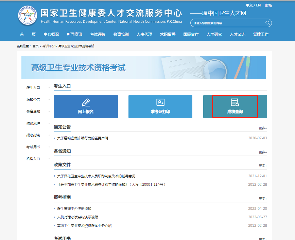Open the 邮箱 link at top
This screenshot has width=295, height=240.
[x=268, y=5]
